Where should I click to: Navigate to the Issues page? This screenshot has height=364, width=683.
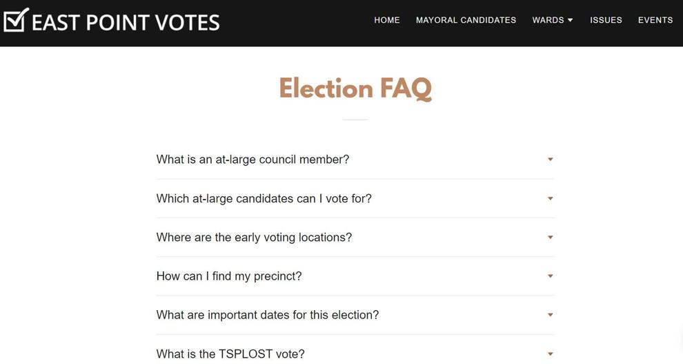click(x=606, y=20)
